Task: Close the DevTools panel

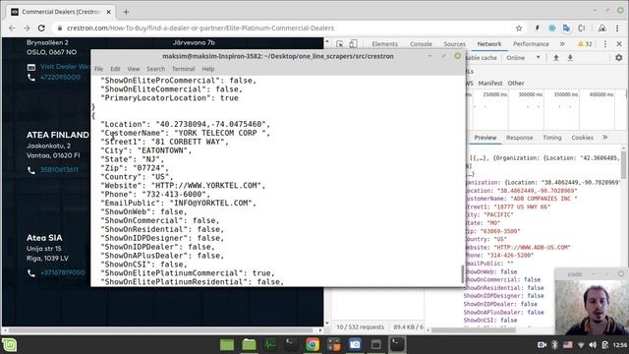Action: (x=619, y=43)
